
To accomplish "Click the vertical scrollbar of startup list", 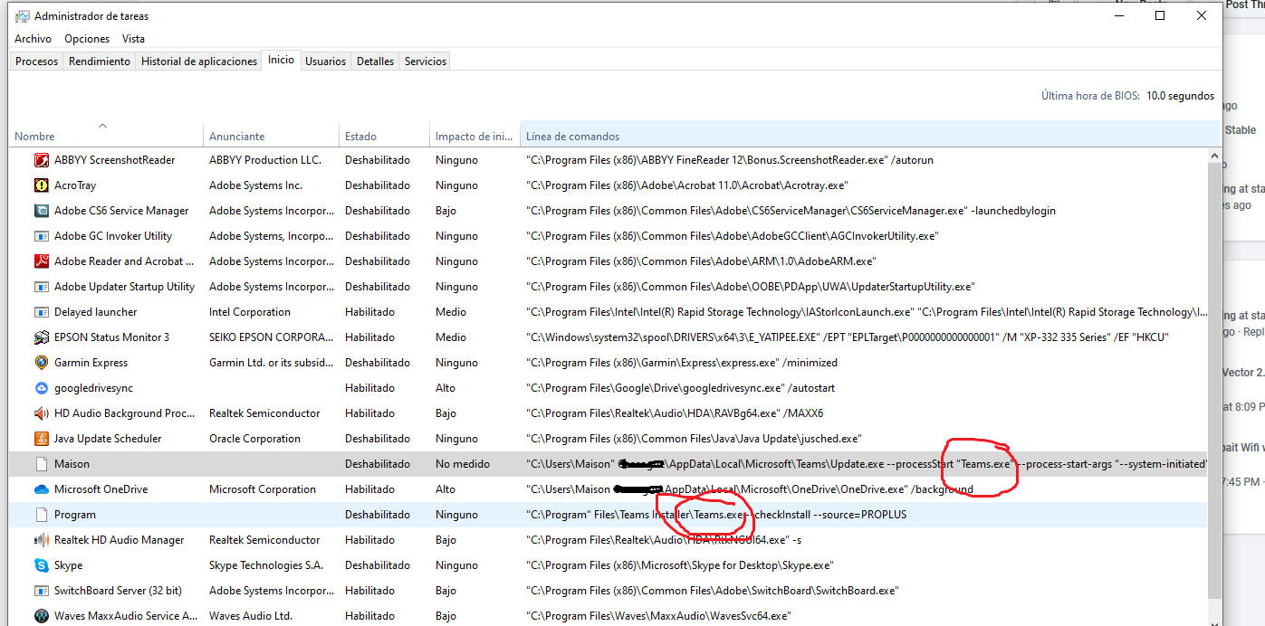I will click(x=1214, y=362).
